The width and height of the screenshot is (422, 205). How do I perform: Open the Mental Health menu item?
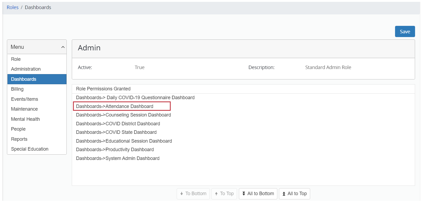25,119
